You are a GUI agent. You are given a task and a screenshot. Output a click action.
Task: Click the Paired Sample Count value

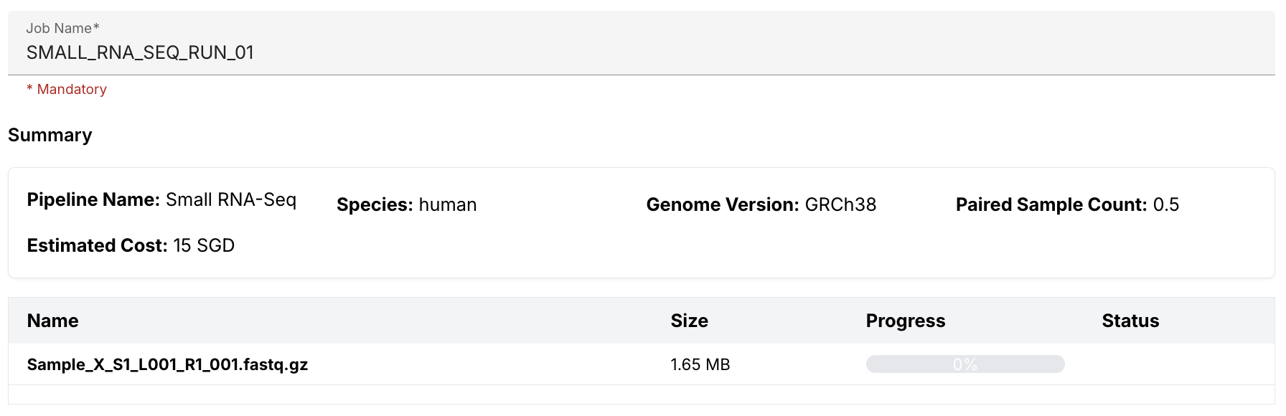(x=1166, y=204)
